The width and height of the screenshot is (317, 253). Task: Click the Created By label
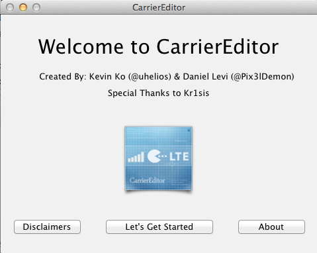63,77
